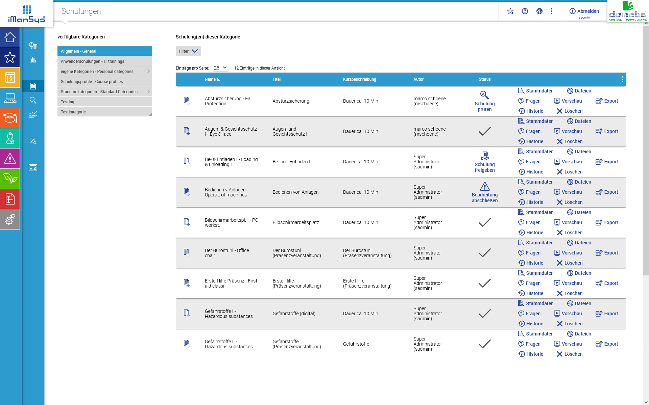Click the leaf environment sidebar icon
Viewport: 649px width, 405px height.
10,179
